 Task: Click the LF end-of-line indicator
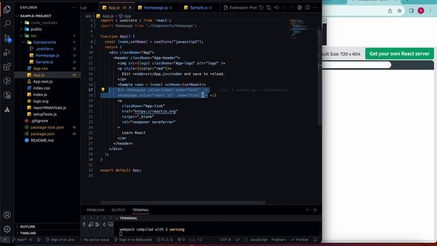(238, 240)
